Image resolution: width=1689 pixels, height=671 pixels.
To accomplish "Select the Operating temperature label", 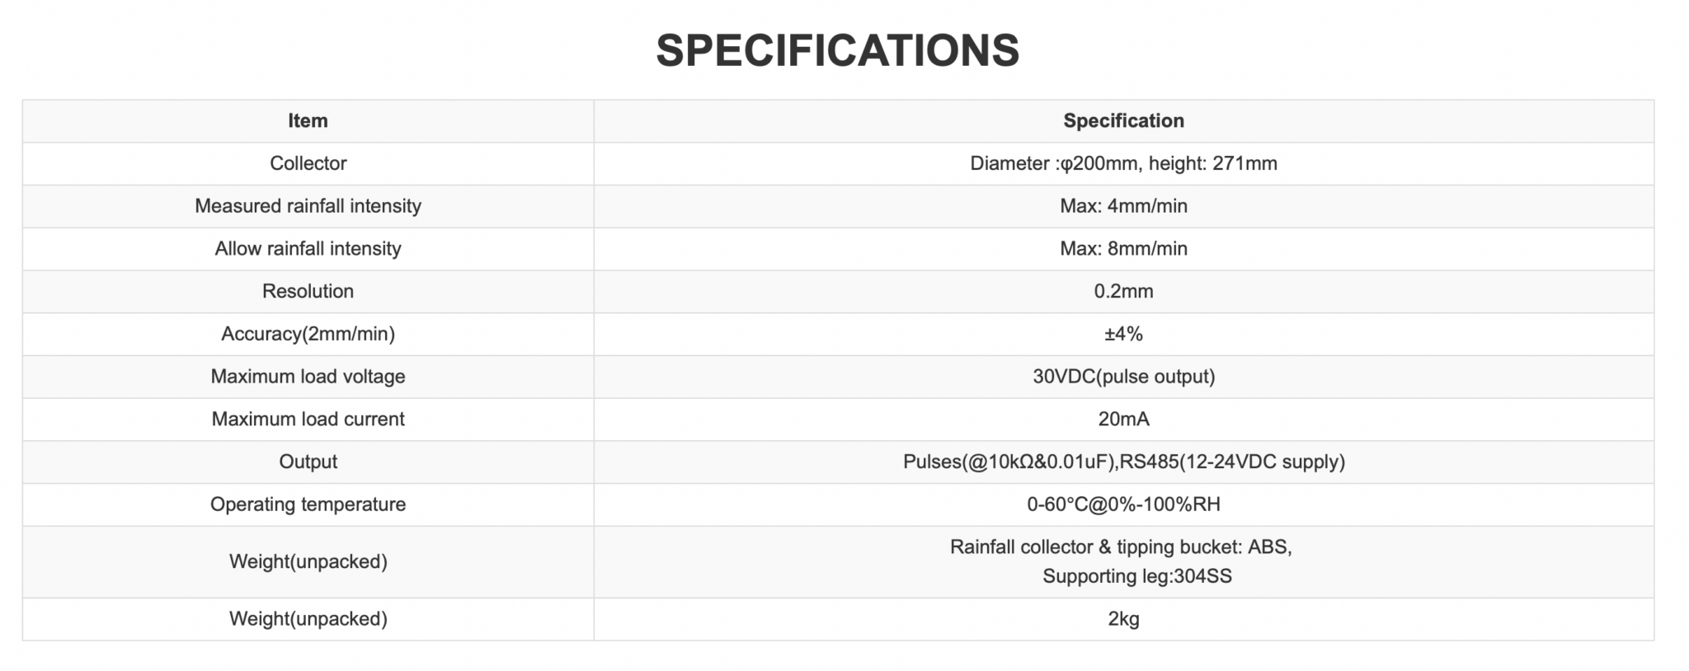I will 308,504.
